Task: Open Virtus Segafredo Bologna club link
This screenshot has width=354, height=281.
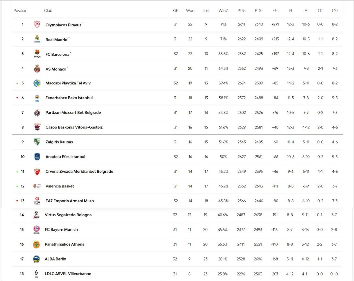Action: tap(68, 215)
